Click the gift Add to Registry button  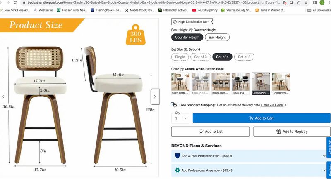292,132
